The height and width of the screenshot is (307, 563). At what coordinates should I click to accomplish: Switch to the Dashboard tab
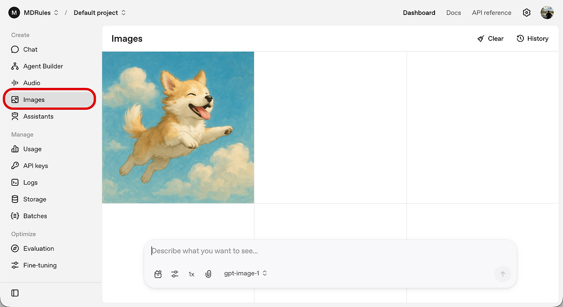pyautogui.click(x=419, y=13)
